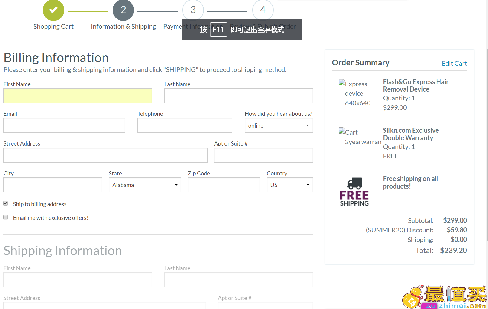Focus the billing Last Name field
The width and height of the screenshot is (488, 309).
pos(238,96)
